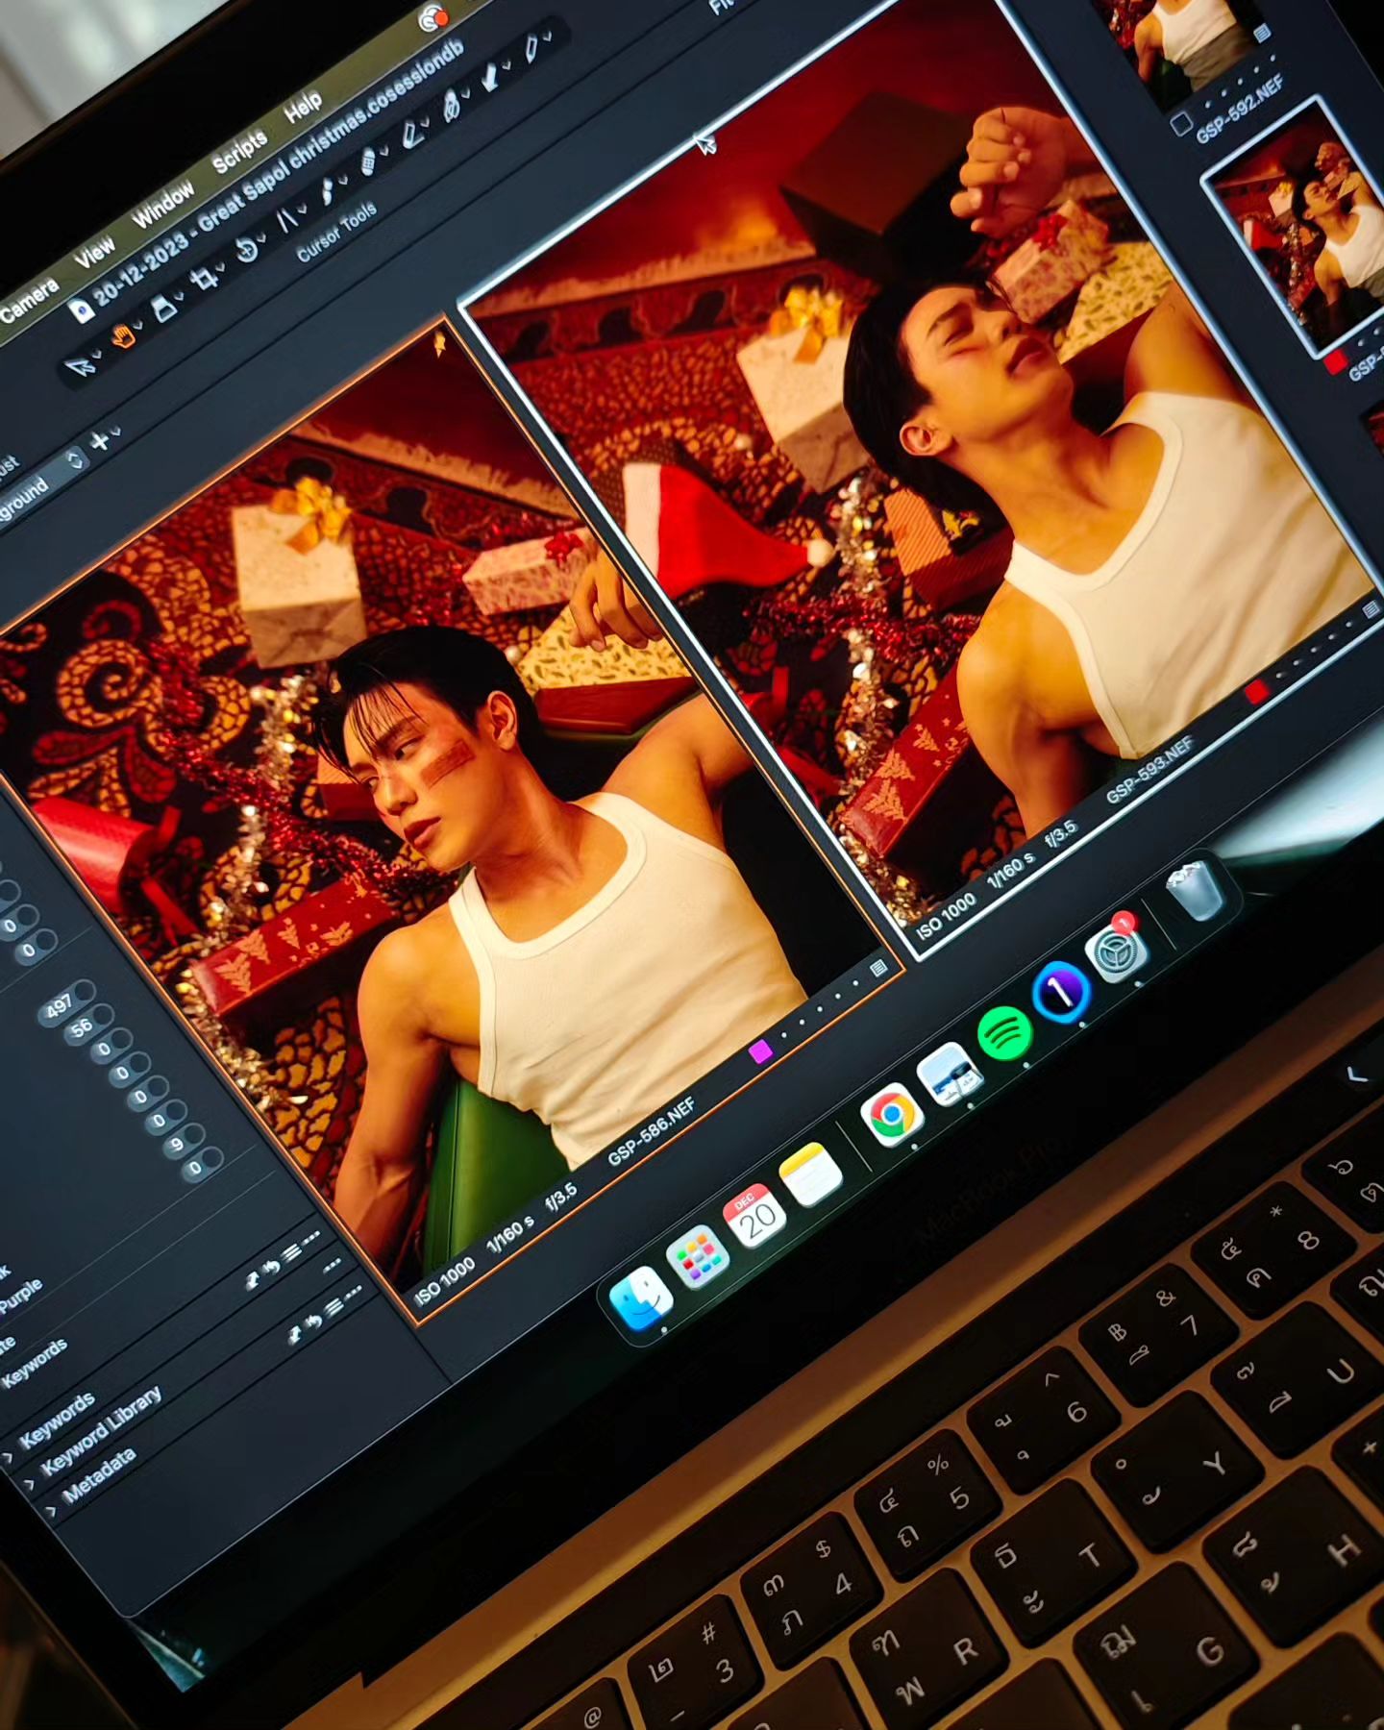Open Keywords panel three-dot action menu
Screen dimensions: 1384x1730
pyautogui.click(x=311, y=1236)
